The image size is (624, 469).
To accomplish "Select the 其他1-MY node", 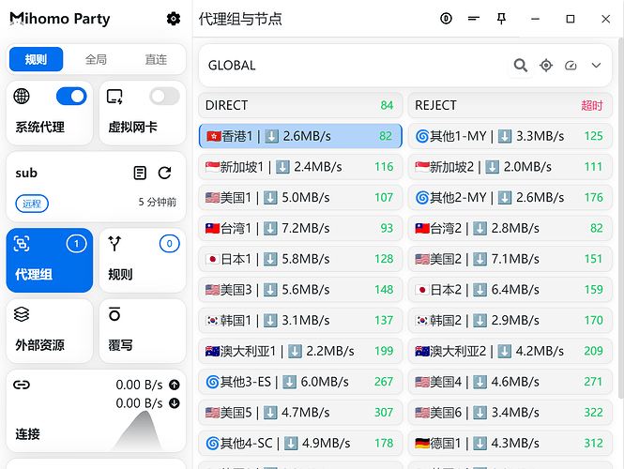I will click(510, 136).
